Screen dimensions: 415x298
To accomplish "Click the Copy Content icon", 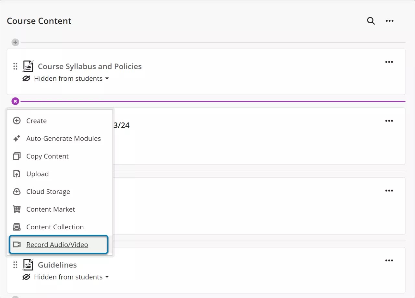I will [17, 156].
